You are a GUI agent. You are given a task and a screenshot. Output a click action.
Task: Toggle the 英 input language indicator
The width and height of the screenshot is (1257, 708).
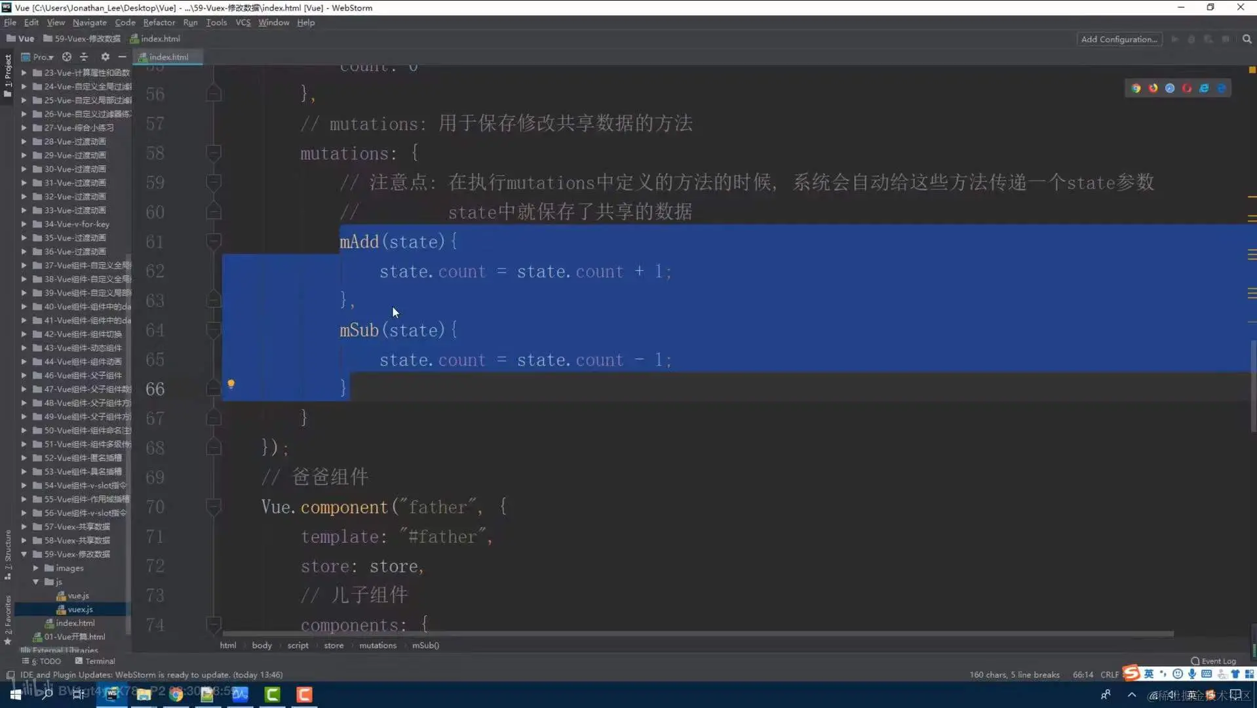pyautogui.click(x=1149, y=673)
